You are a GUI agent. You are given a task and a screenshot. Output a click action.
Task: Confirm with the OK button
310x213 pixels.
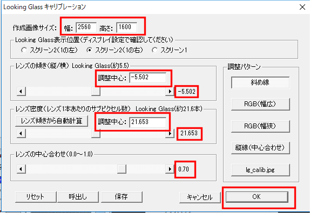[257, 197]
